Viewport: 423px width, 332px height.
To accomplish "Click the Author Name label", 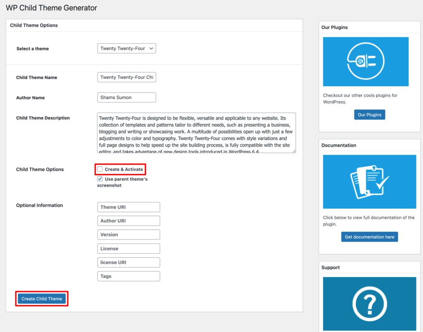I will [31, 97].
